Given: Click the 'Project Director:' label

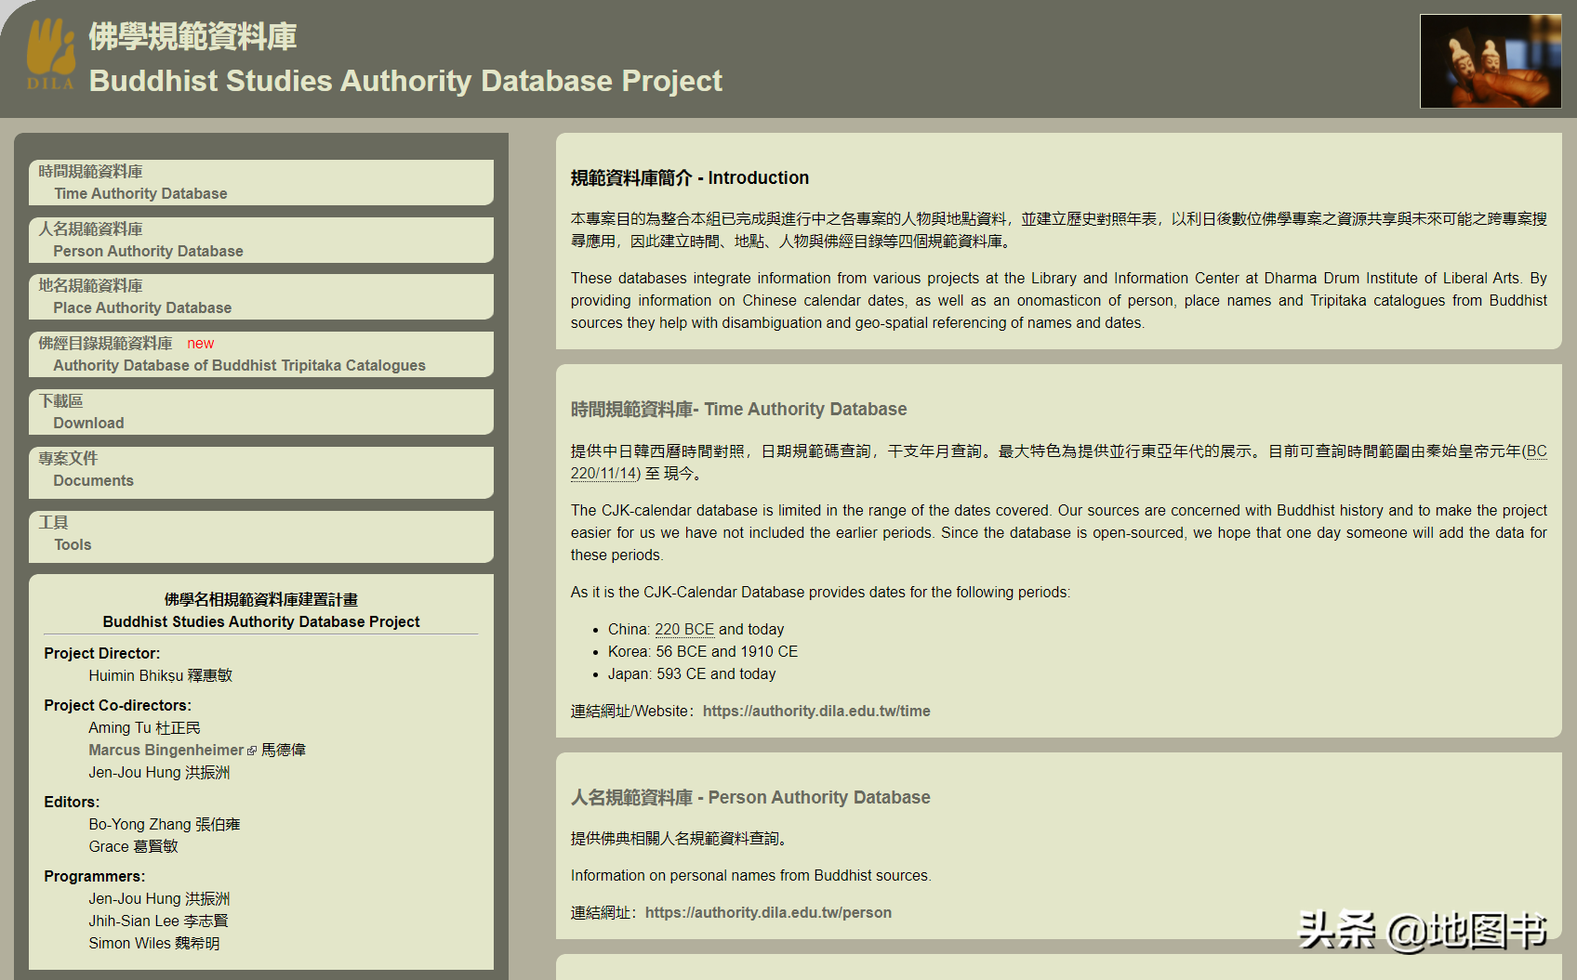Looking at the screenshot, I should click(x=102, y=653).
